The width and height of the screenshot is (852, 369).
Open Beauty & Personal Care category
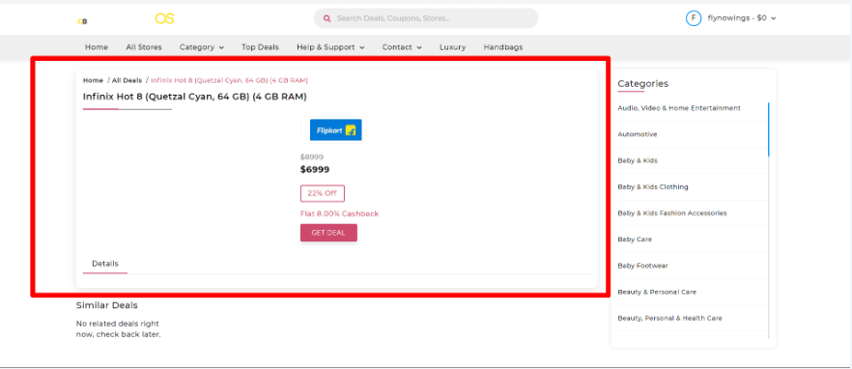[657, 292]
